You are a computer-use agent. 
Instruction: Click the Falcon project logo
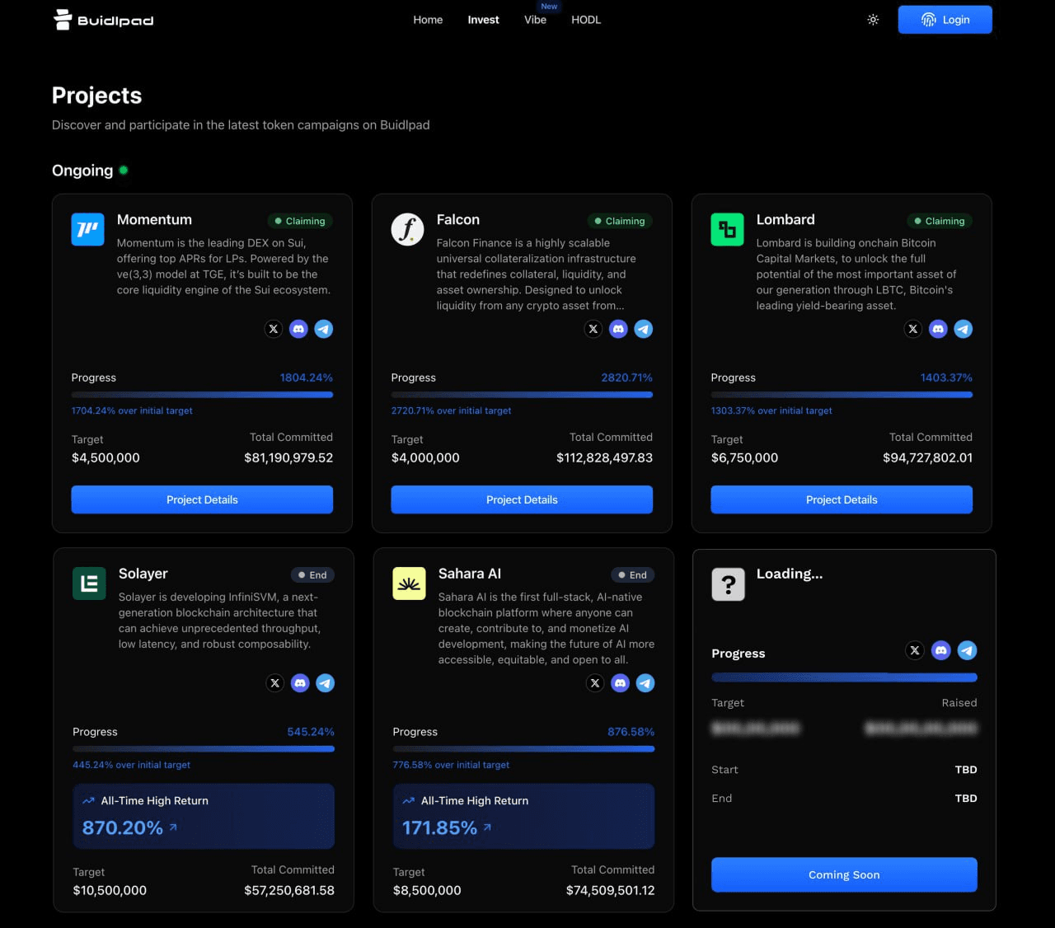pos(407,229)
